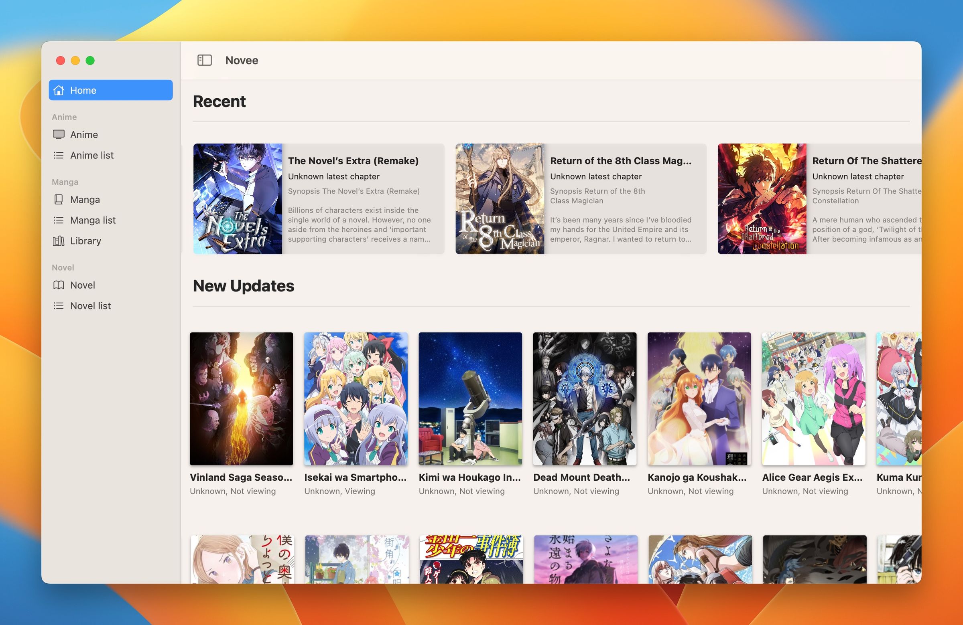
Task: Open Return of the 8th Class Magician
Action: [x=581, y=198]
